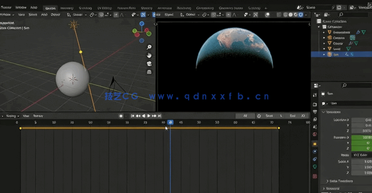Open the Render menu in top bar

[6, 8]
